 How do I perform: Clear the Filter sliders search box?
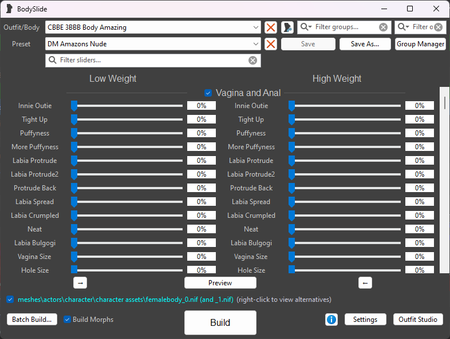pos(252,61)
